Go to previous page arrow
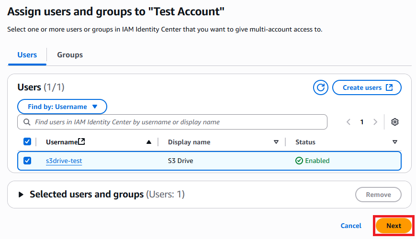Screen dimensions: 416x239 pyautogui.click(x=349, y=122)
